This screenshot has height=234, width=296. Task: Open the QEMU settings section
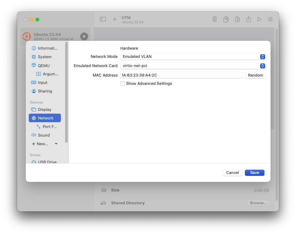coord(43,66)
